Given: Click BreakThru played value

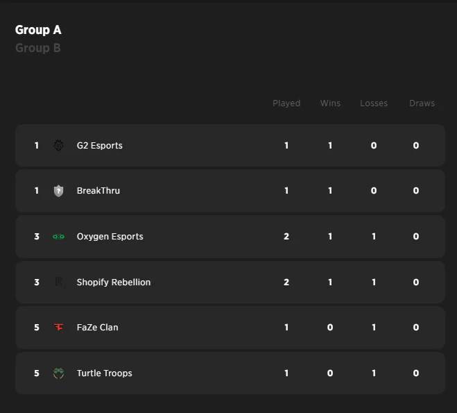Looking at the screenshot, I should (x=286, y=191).
